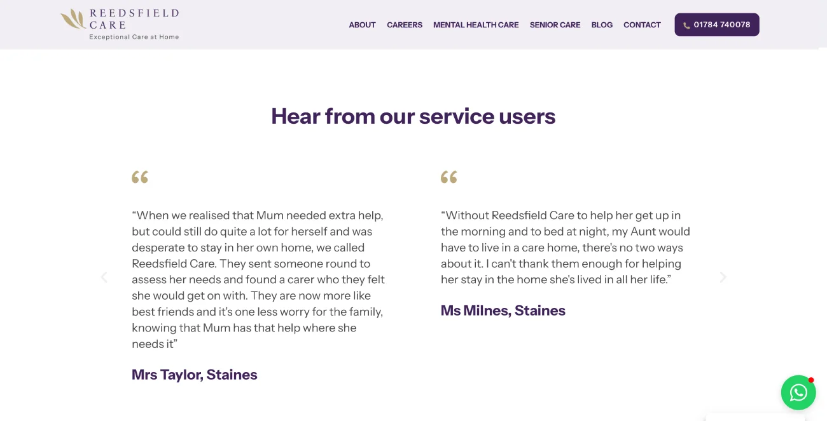The image size is (827, 421).
Task: Open the About page
Action: pyautogui.click(x=362, y=25)
